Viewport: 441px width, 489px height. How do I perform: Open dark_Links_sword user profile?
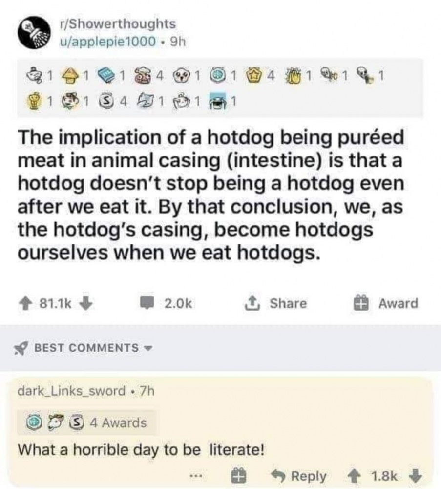pyautogui.click(x=71, y=391)
